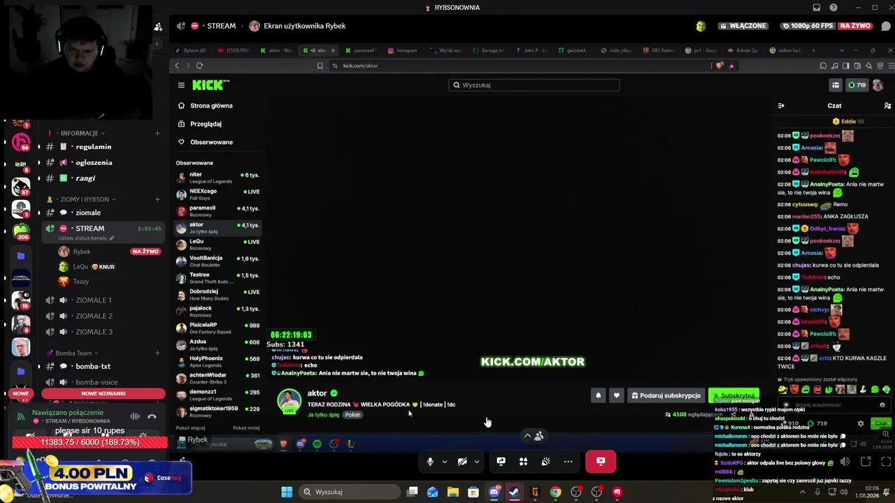Toggle noise suppression waveform icon
895x503 pixels.
[135, 417]
